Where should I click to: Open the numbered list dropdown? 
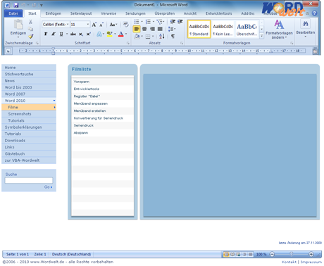154,22
